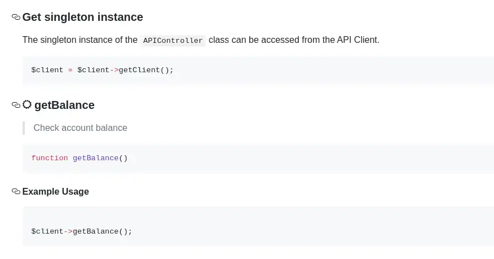The height and width of the screenshot is (259, 494).
Task: Click the red function keyword in code
Action: coord(50,158)
